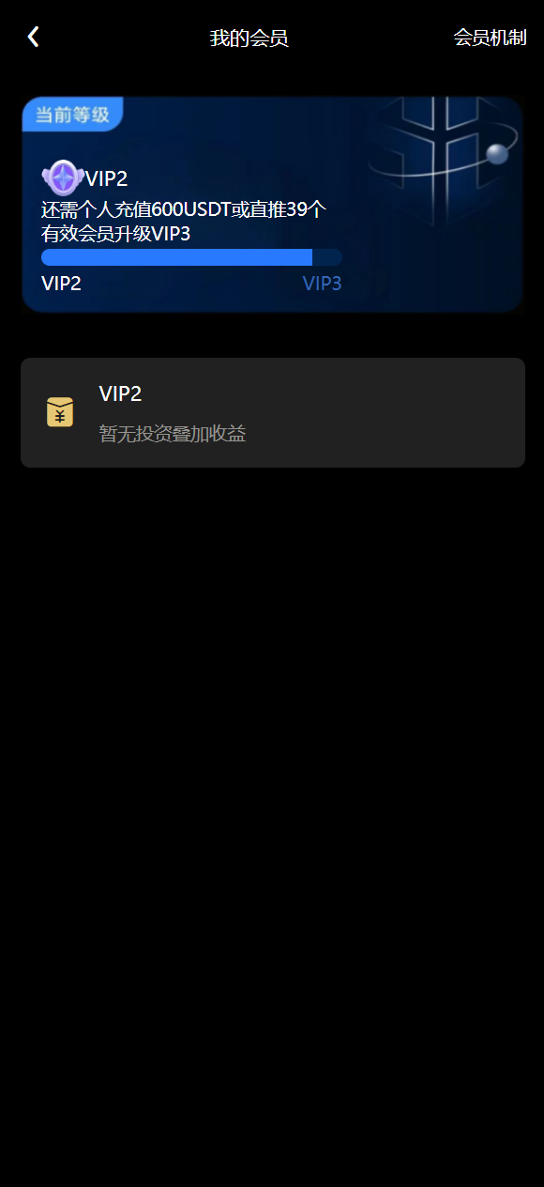Tap the back arrow icon
This screenshot has width=544, height=1187.
click(33, 37)
